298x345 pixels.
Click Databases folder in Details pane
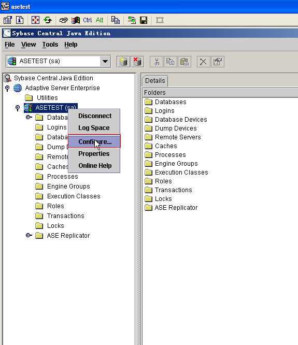(171, 102)
